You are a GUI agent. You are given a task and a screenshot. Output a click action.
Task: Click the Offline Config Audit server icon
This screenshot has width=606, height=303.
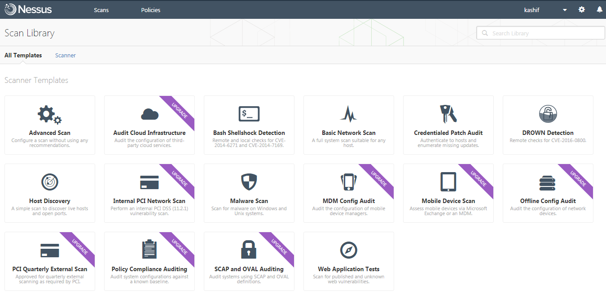pos(548,183)
